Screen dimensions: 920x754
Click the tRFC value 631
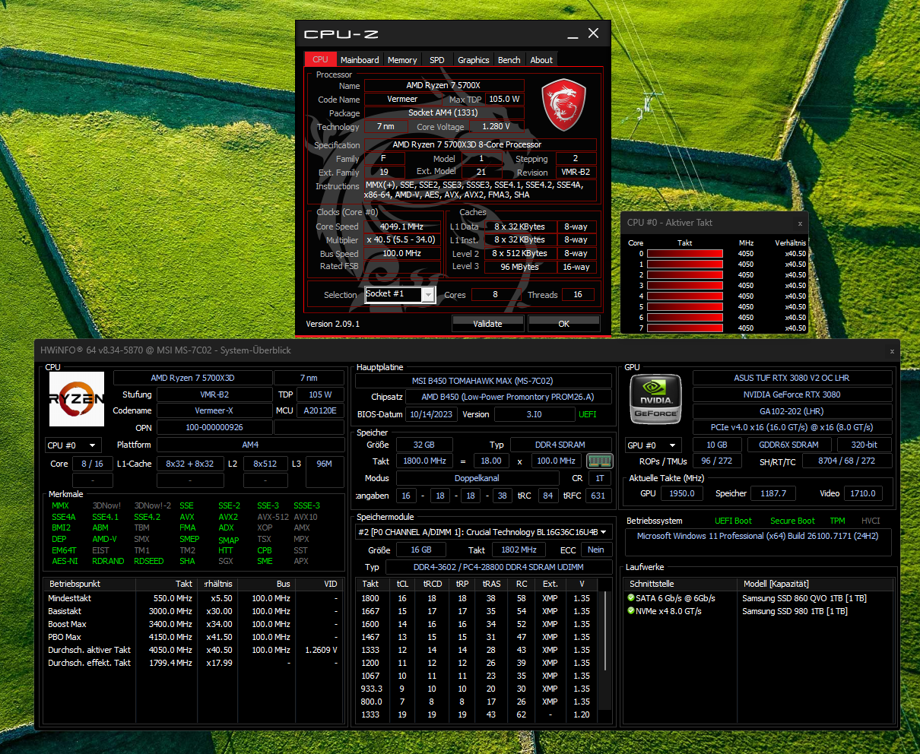point(598,496)
